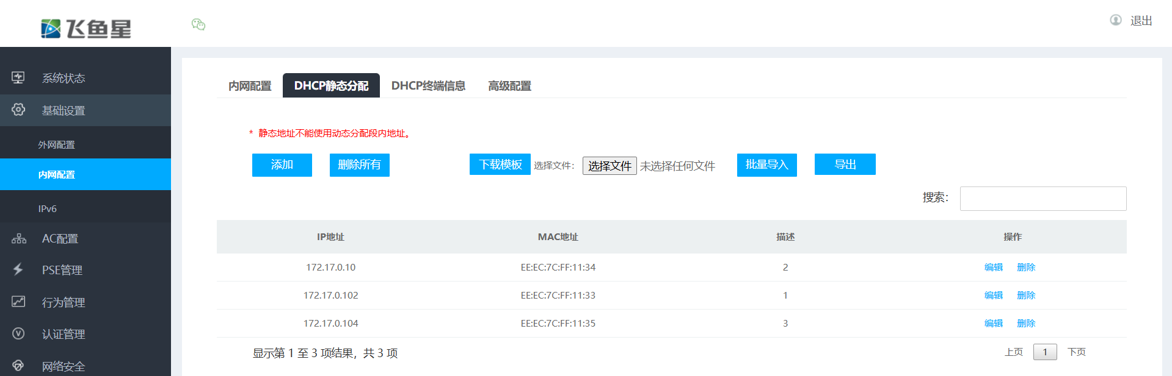
Task: Click the 选择文件 file chooser button
Action: pos(609,166)
